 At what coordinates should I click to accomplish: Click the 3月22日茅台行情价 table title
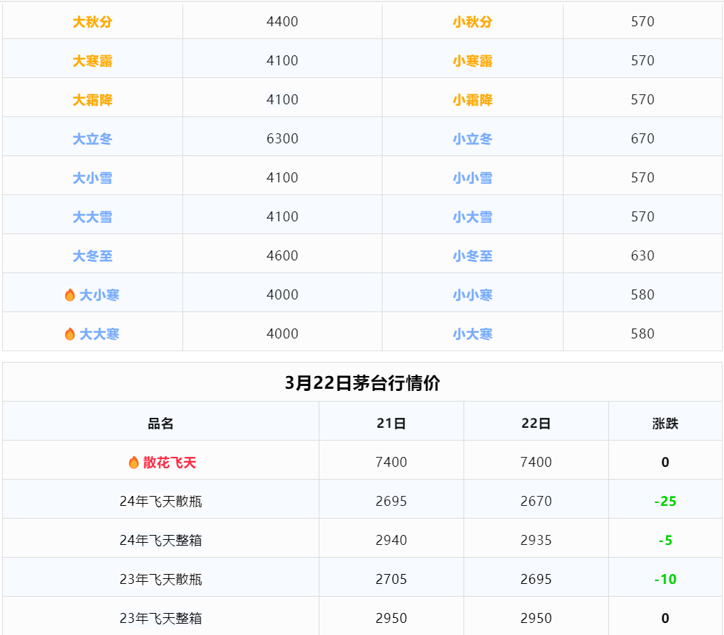click(362, 383)
